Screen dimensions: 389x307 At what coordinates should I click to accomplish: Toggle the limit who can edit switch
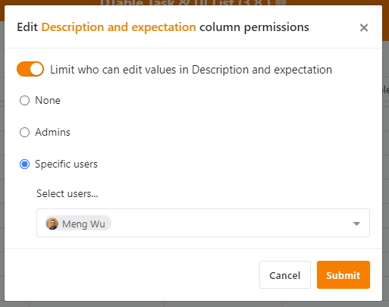tap(30, 69)
